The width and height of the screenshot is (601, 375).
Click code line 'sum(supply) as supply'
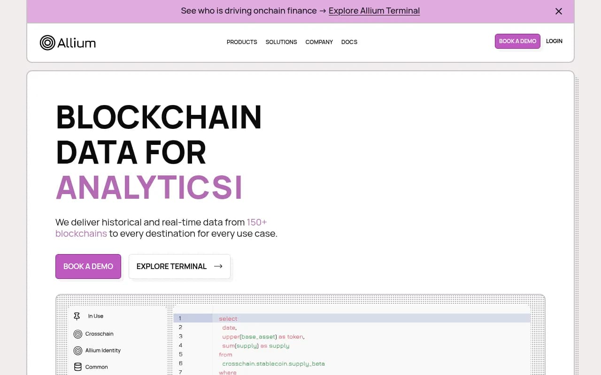[256, 345]
